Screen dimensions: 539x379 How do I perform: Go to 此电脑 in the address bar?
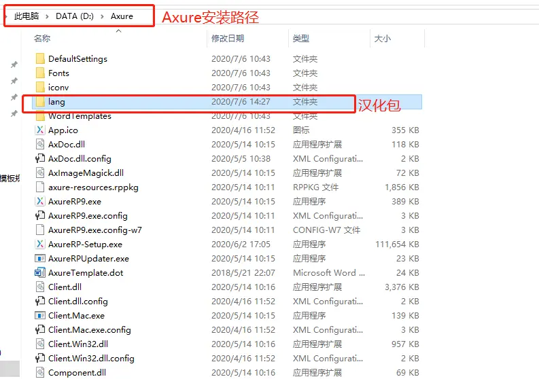[27, 16]
